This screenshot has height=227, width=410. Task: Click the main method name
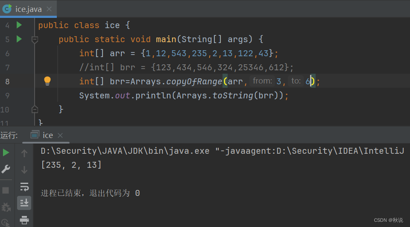point(166,39)
